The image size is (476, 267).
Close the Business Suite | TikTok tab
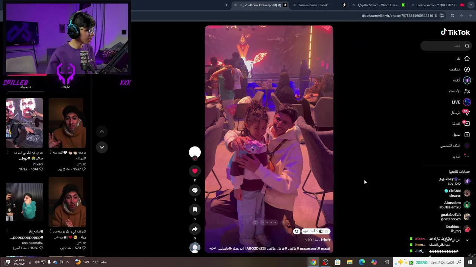(295, 5)
